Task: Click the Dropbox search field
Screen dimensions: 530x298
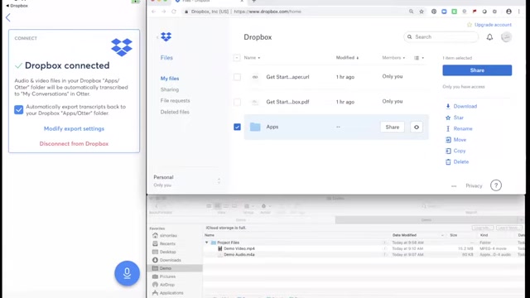Action: click(x=441, y=36)
